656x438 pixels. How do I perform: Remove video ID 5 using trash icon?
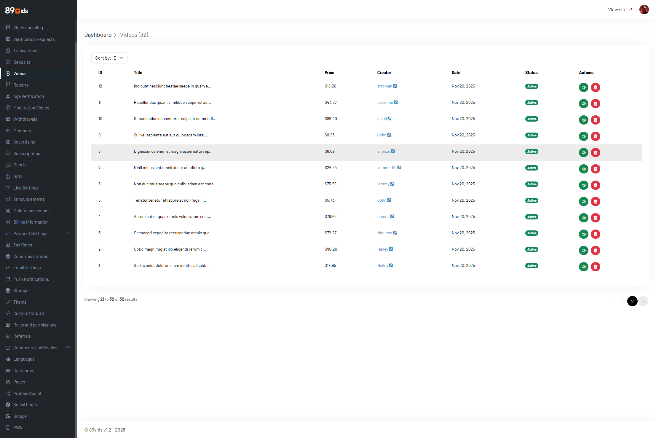point(595,202)
